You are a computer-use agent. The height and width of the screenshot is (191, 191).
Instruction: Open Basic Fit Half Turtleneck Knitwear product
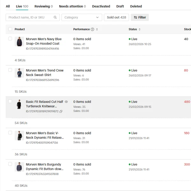tap(45, 104)
